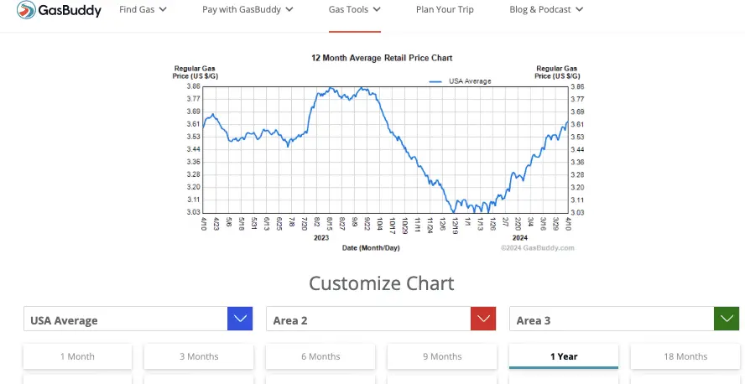Select the 3 Months time range
Image resolution: width=745 pixels, height=384 pixels.
(x=199, y=356)
